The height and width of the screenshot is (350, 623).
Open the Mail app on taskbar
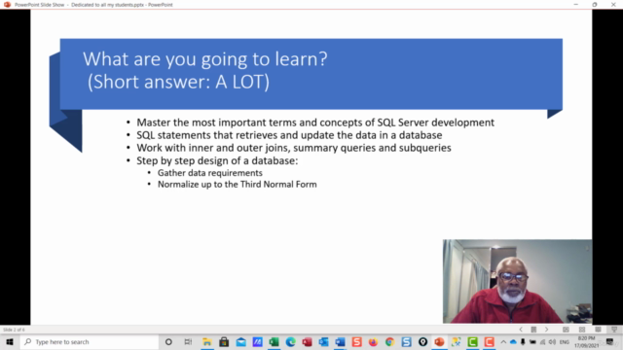(x=240, y=341)
